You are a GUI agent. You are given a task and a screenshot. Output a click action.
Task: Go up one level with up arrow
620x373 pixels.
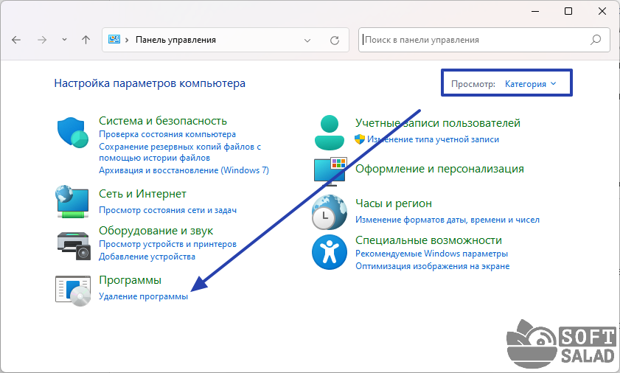pyautogui.click(x=86, y=40)
